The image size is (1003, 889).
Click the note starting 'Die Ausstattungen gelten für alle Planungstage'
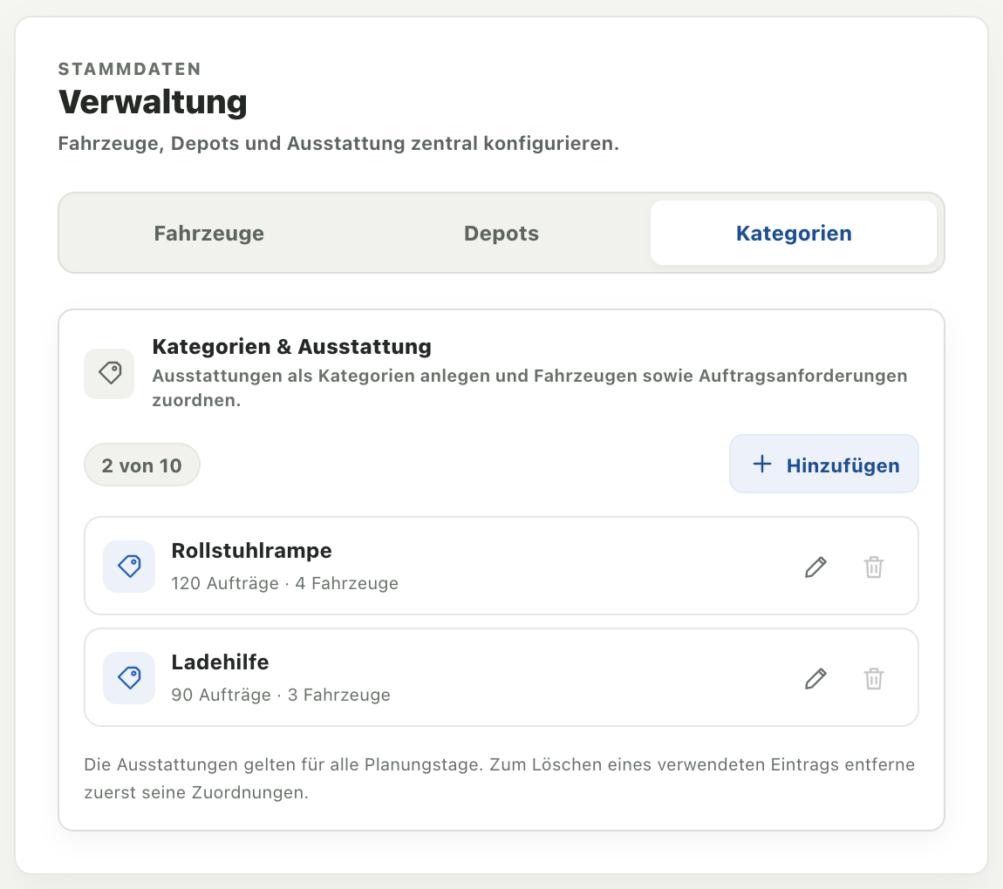(500, 778)
